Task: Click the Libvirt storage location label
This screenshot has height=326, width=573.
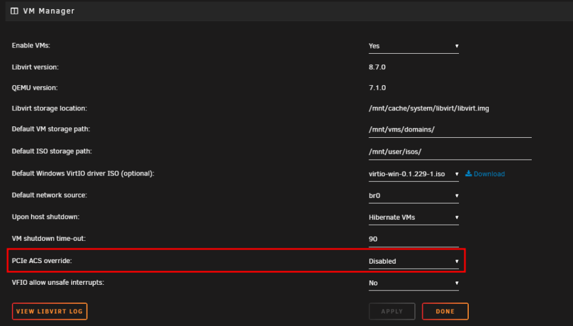Action: pyautogui.click(x=49, y=108)
